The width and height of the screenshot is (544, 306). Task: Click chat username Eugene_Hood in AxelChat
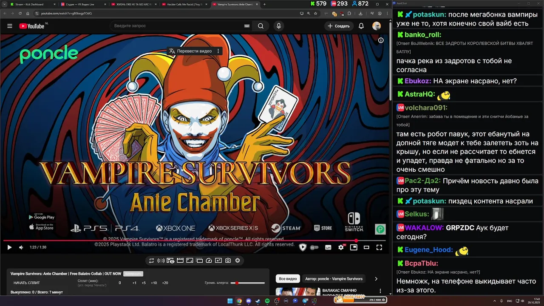[428, 250]
